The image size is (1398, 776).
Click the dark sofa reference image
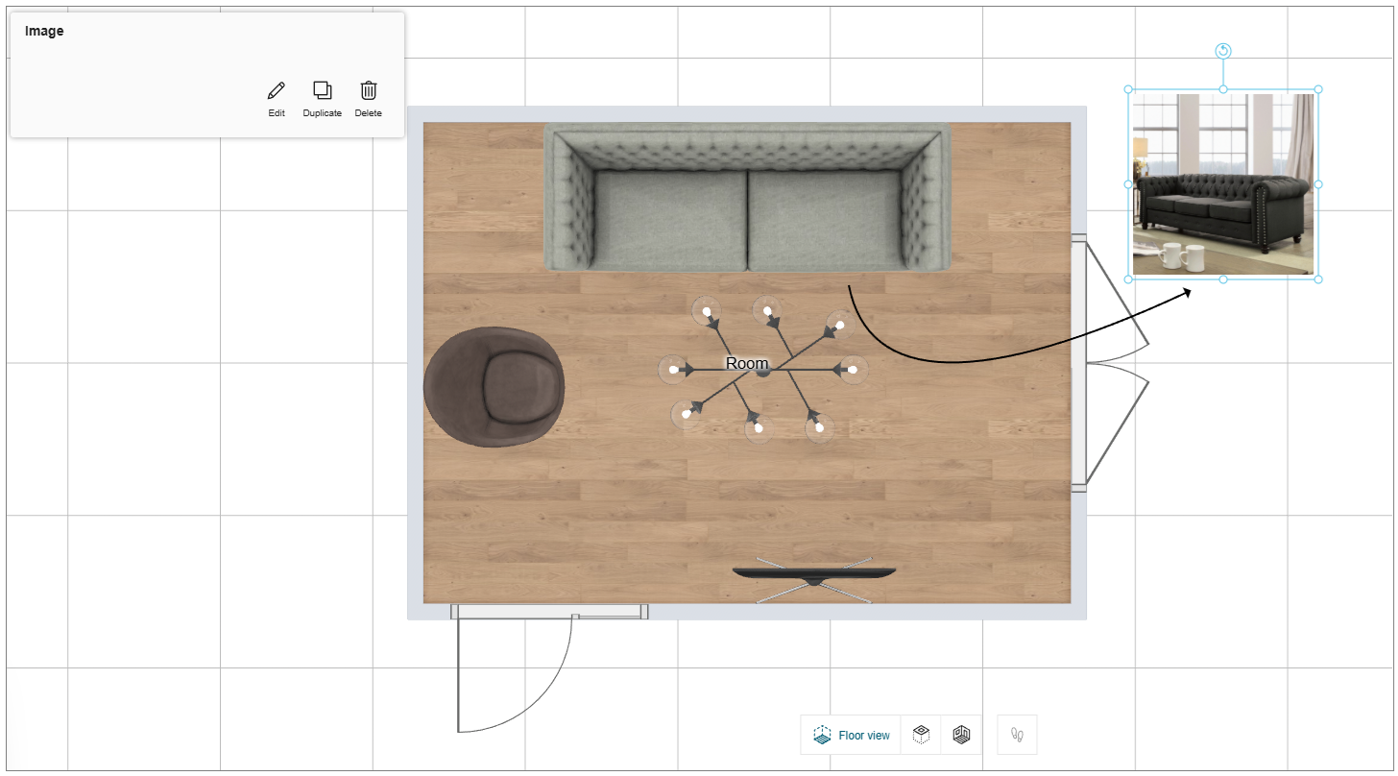click(x=1222, y=184)
